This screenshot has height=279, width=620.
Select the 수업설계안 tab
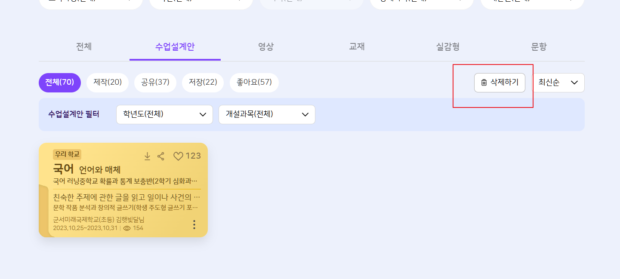175,46
